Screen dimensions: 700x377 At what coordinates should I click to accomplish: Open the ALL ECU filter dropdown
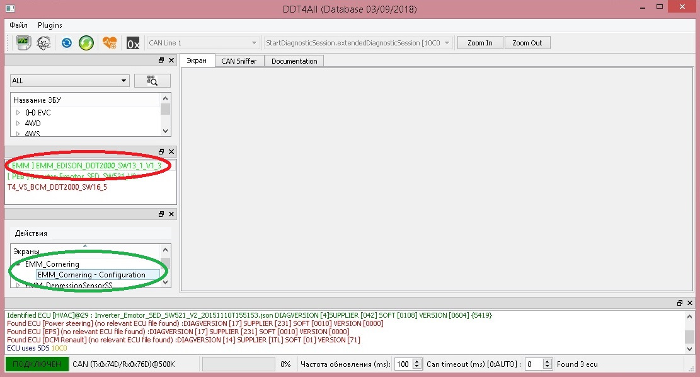(70, 81)
